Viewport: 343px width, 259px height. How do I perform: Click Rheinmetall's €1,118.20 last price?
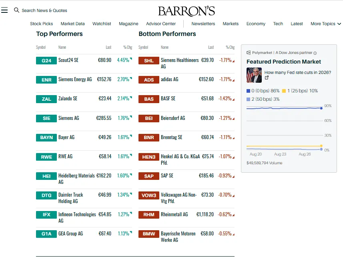[205, 214]
